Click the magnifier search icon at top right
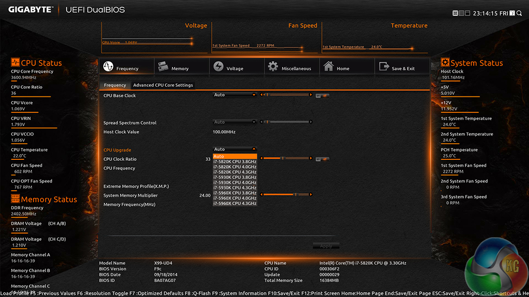This screenshot has height=297, width=529. coord(519,13)
